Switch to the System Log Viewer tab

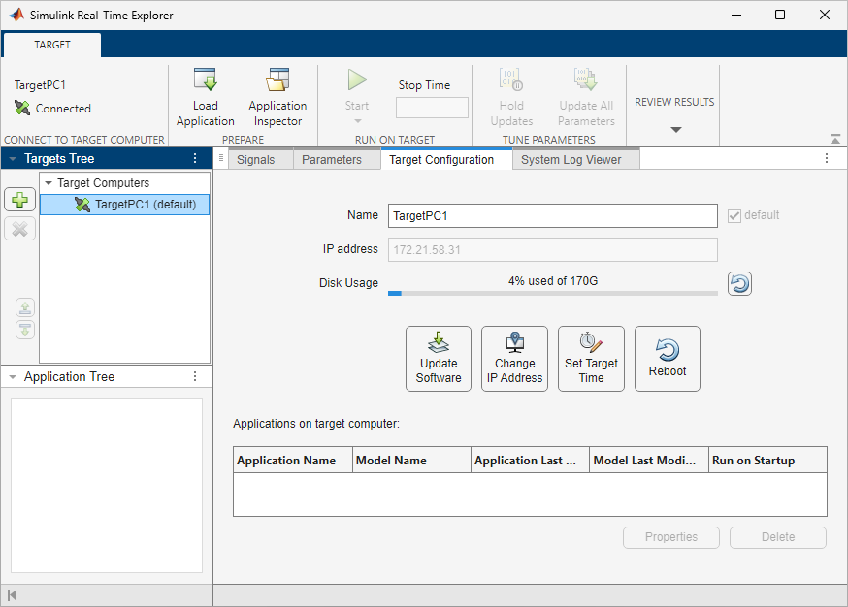(x=574, y=158)
